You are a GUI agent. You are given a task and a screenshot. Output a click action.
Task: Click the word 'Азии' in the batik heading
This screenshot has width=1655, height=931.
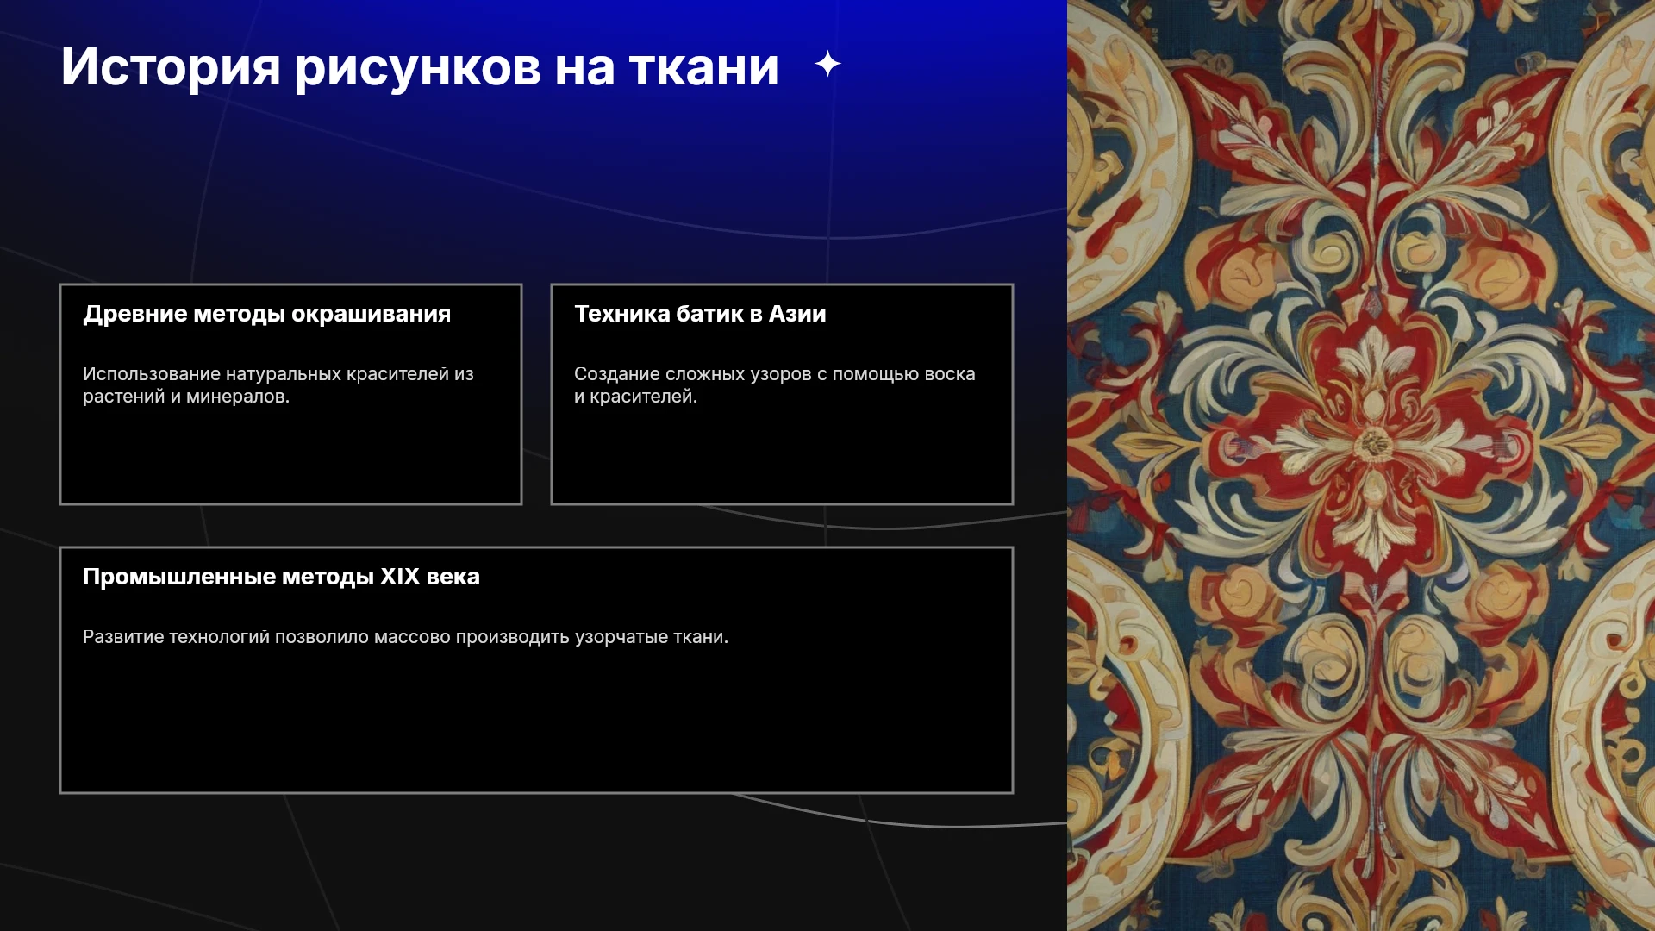point(797,314)
